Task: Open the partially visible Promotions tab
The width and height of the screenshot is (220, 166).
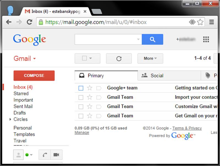Action: click(x=210, y=75)
